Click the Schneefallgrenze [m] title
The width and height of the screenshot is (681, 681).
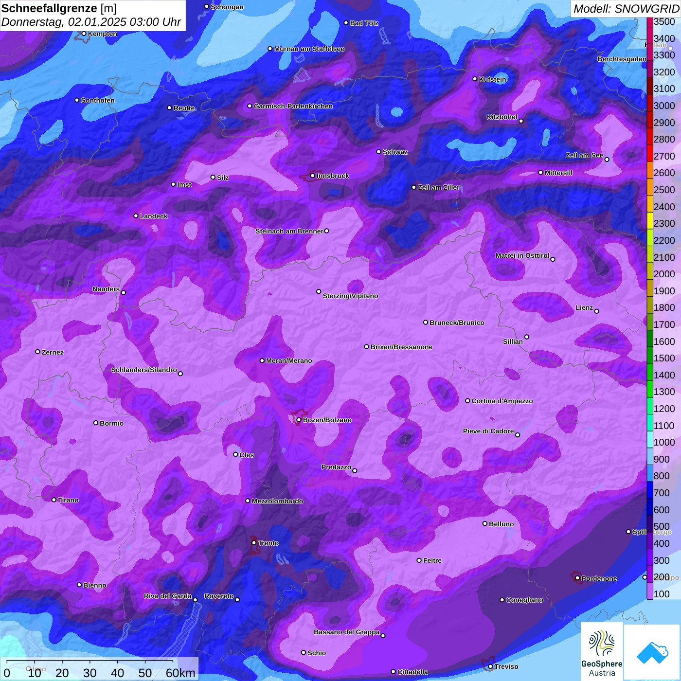(59, 8)
